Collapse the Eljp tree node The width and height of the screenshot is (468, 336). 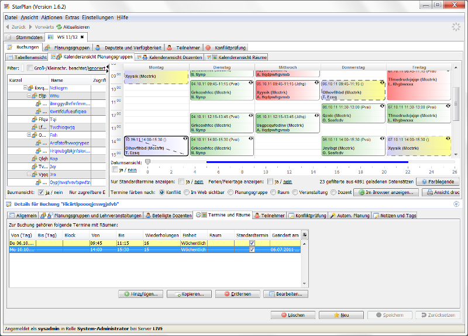point(29,96)
